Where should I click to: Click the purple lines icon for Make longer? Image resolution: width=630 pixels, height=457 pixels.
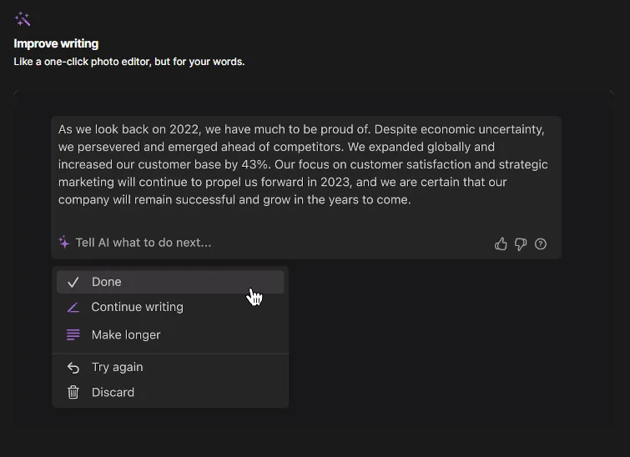click(73, 334)
